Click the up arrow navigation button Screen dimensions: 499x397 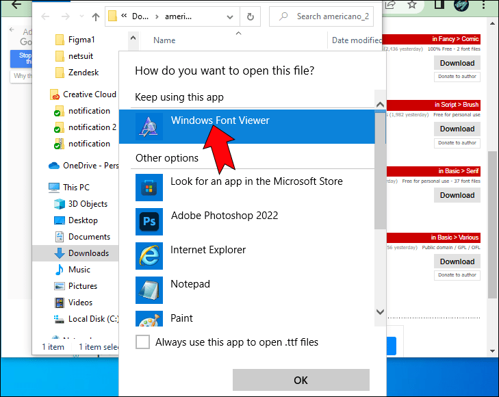pyautogui.click(x=94, y=16)
